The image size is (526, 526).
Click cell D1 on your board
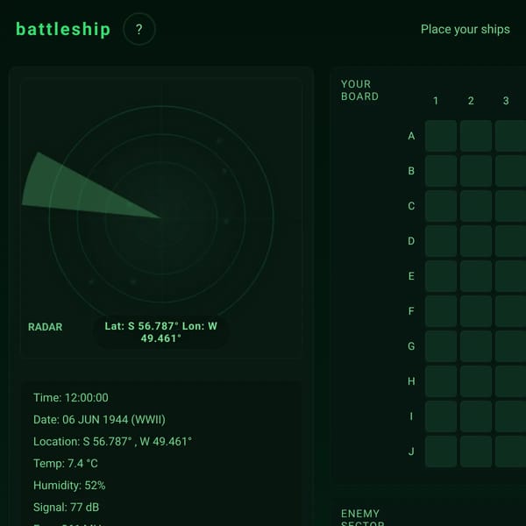pyautogui.click(x=441, y=241)
